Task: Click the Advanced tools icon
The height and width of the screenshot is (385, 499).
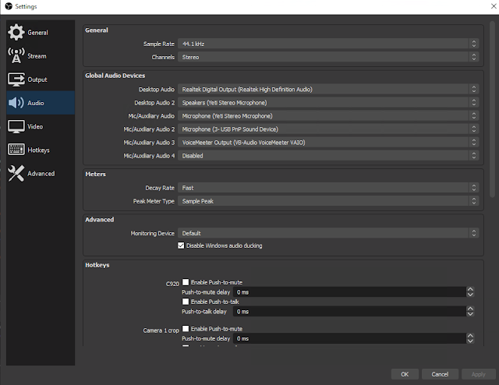Action: [x=16, y=174]
